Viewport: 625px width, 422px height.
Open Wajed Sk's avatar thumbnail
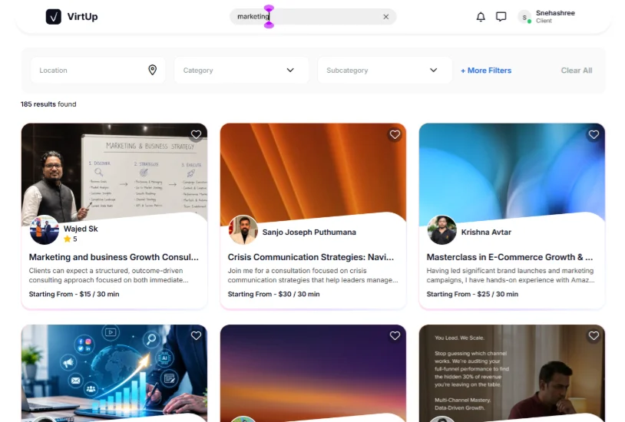pyautogui.click(x=45, y=230)
